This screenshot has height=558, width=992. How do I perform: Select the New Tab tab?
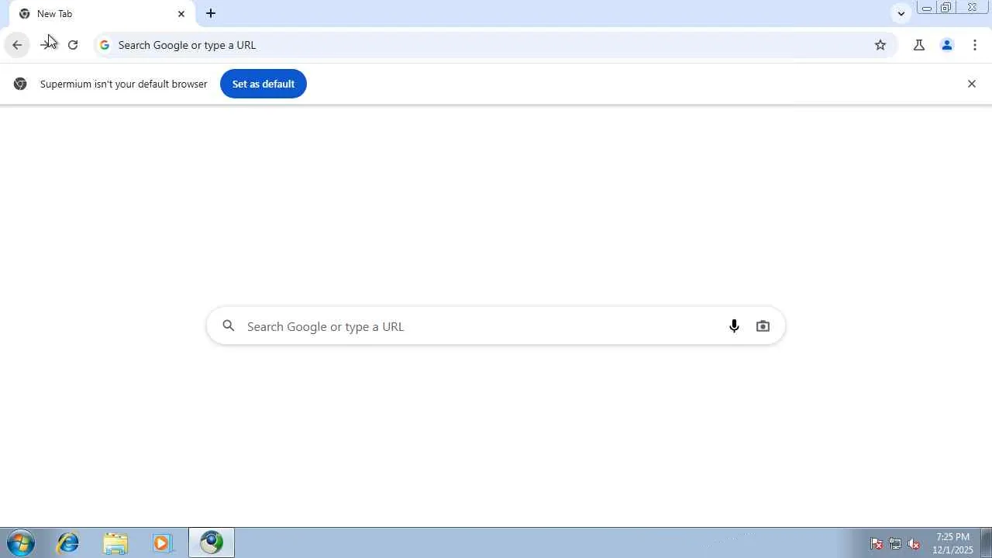pyautogui.click(x=101, y=14)
